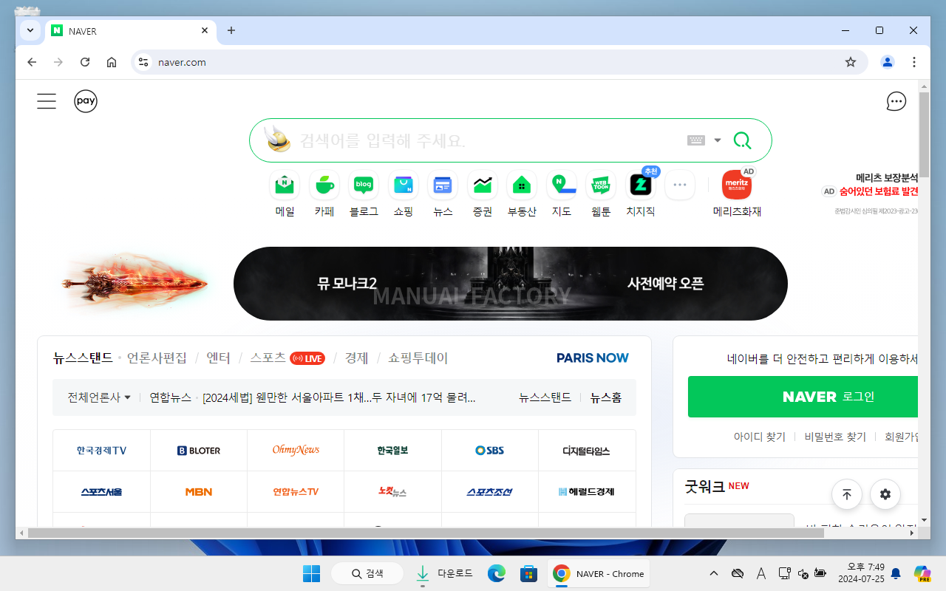This screenshot has width=946, height=591.
Task: Open the 연합뉴스TV publisher tile
Action: (x=296, y=492)
